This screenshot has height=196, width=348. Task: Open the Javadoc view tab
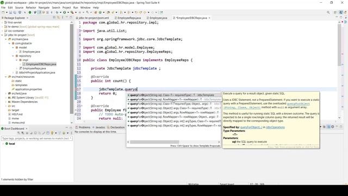click(x=98, y=127)
